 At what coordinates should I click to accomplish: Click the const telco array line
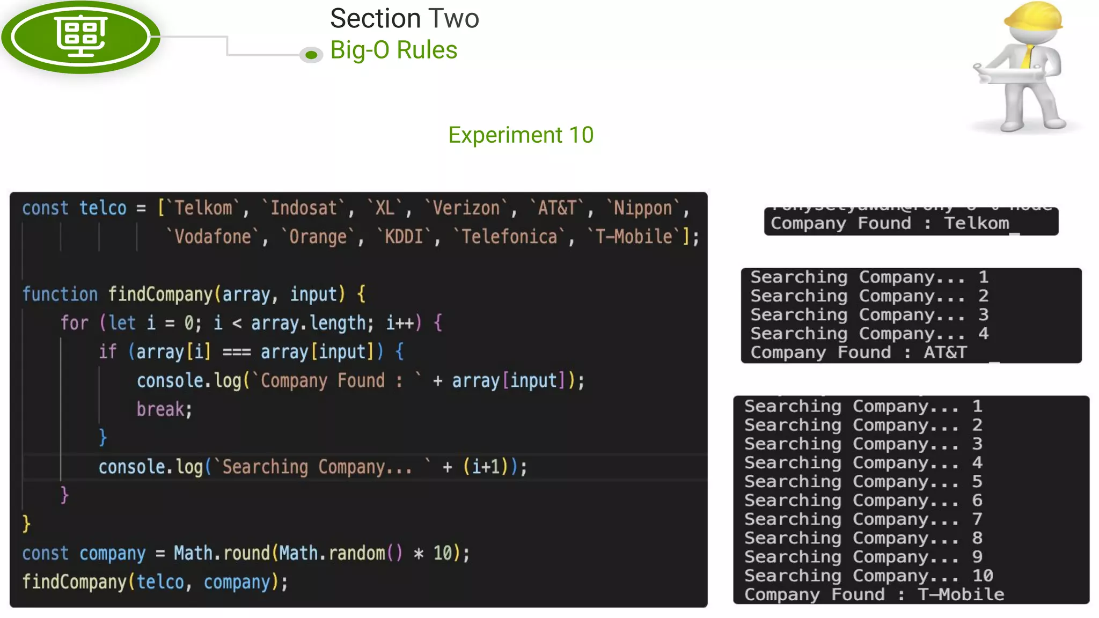[354, 208]
